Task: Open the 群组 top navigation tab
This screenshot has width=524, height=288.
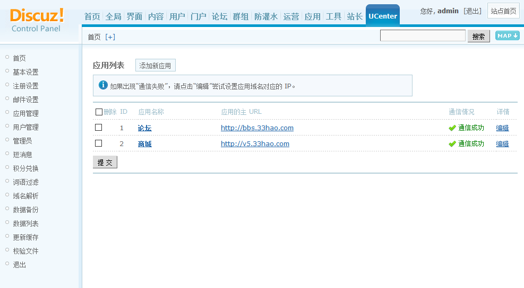Action: [240, 16]
